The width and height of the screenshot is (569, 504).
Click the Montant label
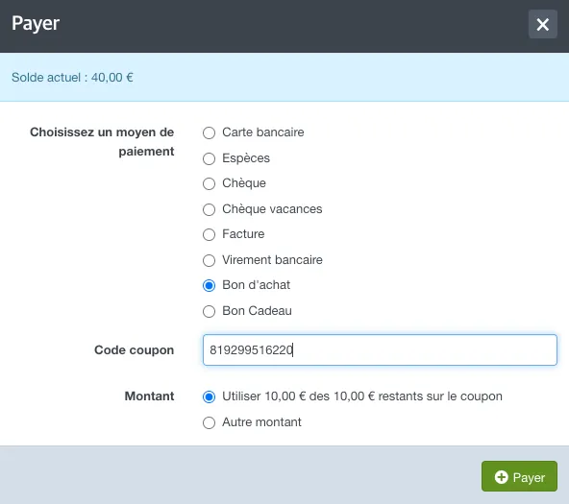150,396
